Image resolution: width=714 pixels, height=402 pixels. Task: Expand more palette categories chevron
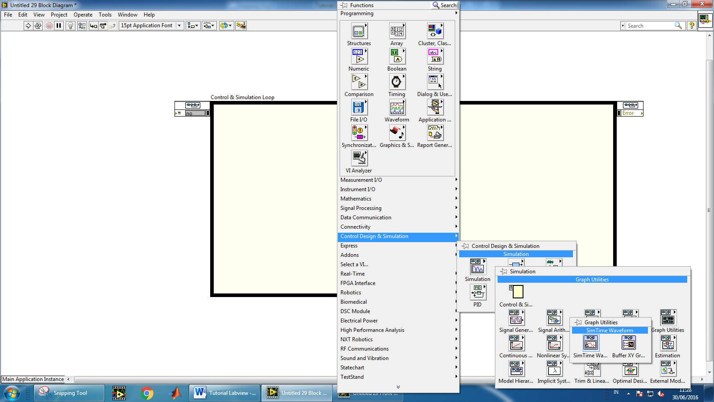pos(398,387)
